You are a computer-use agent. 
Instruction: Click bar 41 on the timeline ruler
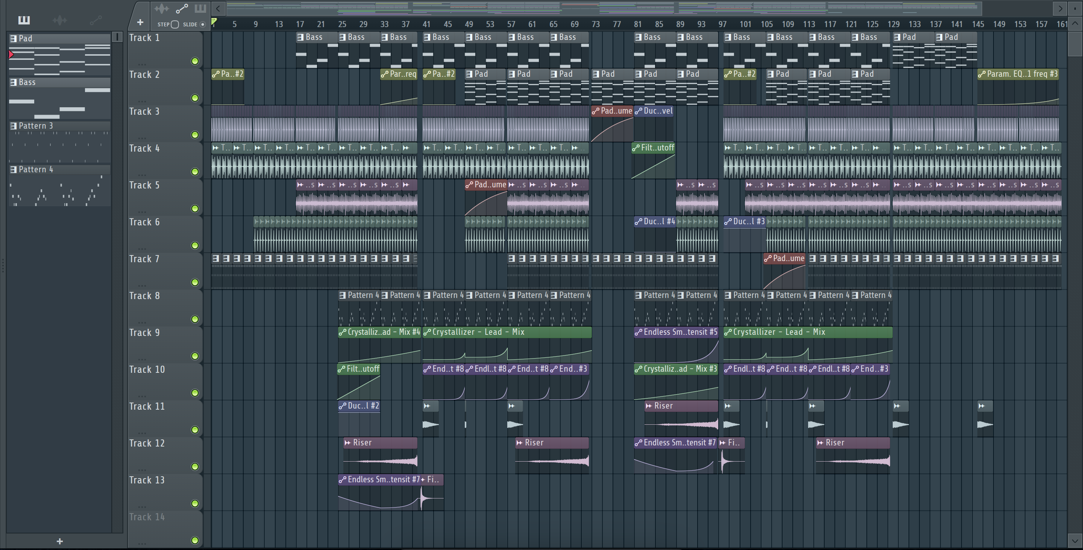[426, 24]
